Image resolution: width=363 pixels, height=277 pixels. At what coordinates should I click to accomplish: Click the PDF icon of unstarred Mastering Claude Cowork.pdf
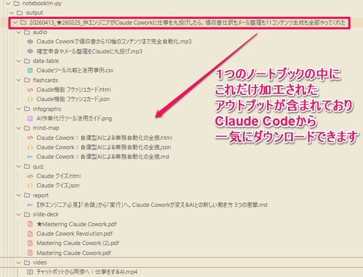point(30,253)
